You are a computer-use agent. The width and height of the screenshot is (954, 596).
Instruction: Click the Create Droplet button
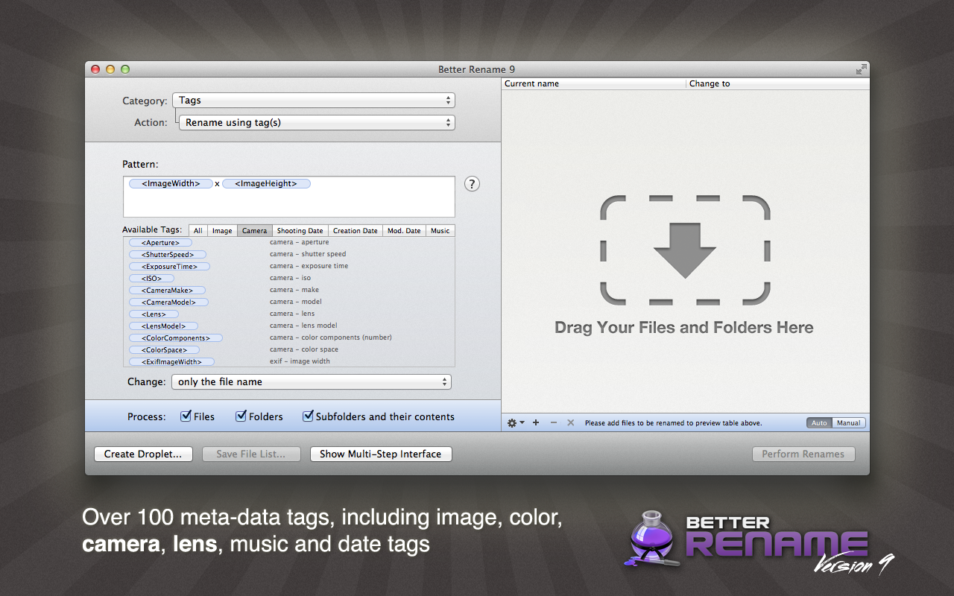coord(143,454)
